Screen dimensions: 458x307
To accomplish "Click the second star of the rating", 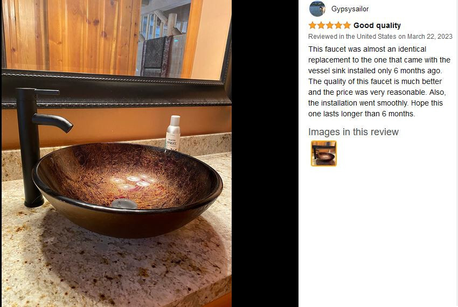I will [x=321, y=25].
